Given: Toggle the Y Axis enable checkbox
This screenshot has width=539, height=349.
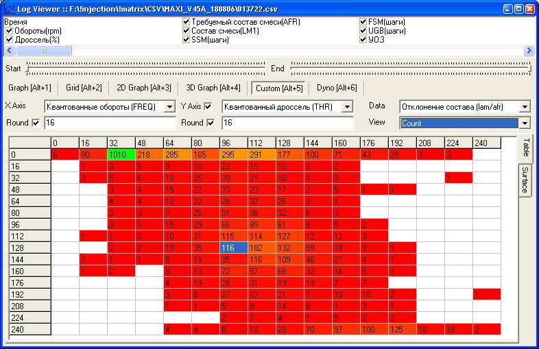Looking at the screenshot, I should (208, 106).
